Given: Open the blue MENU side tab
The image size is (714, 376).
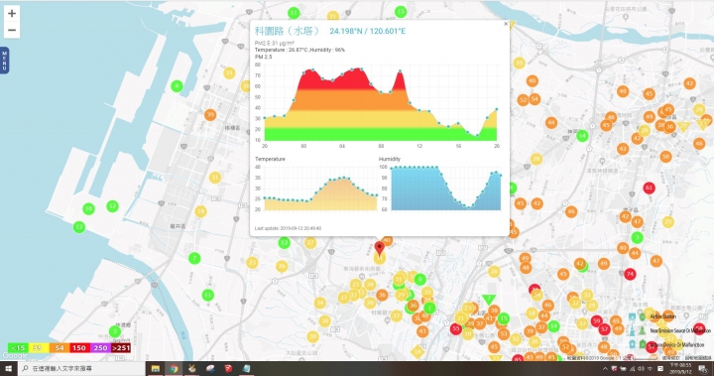Looking at the screenshot, I should tap(4, 61).
